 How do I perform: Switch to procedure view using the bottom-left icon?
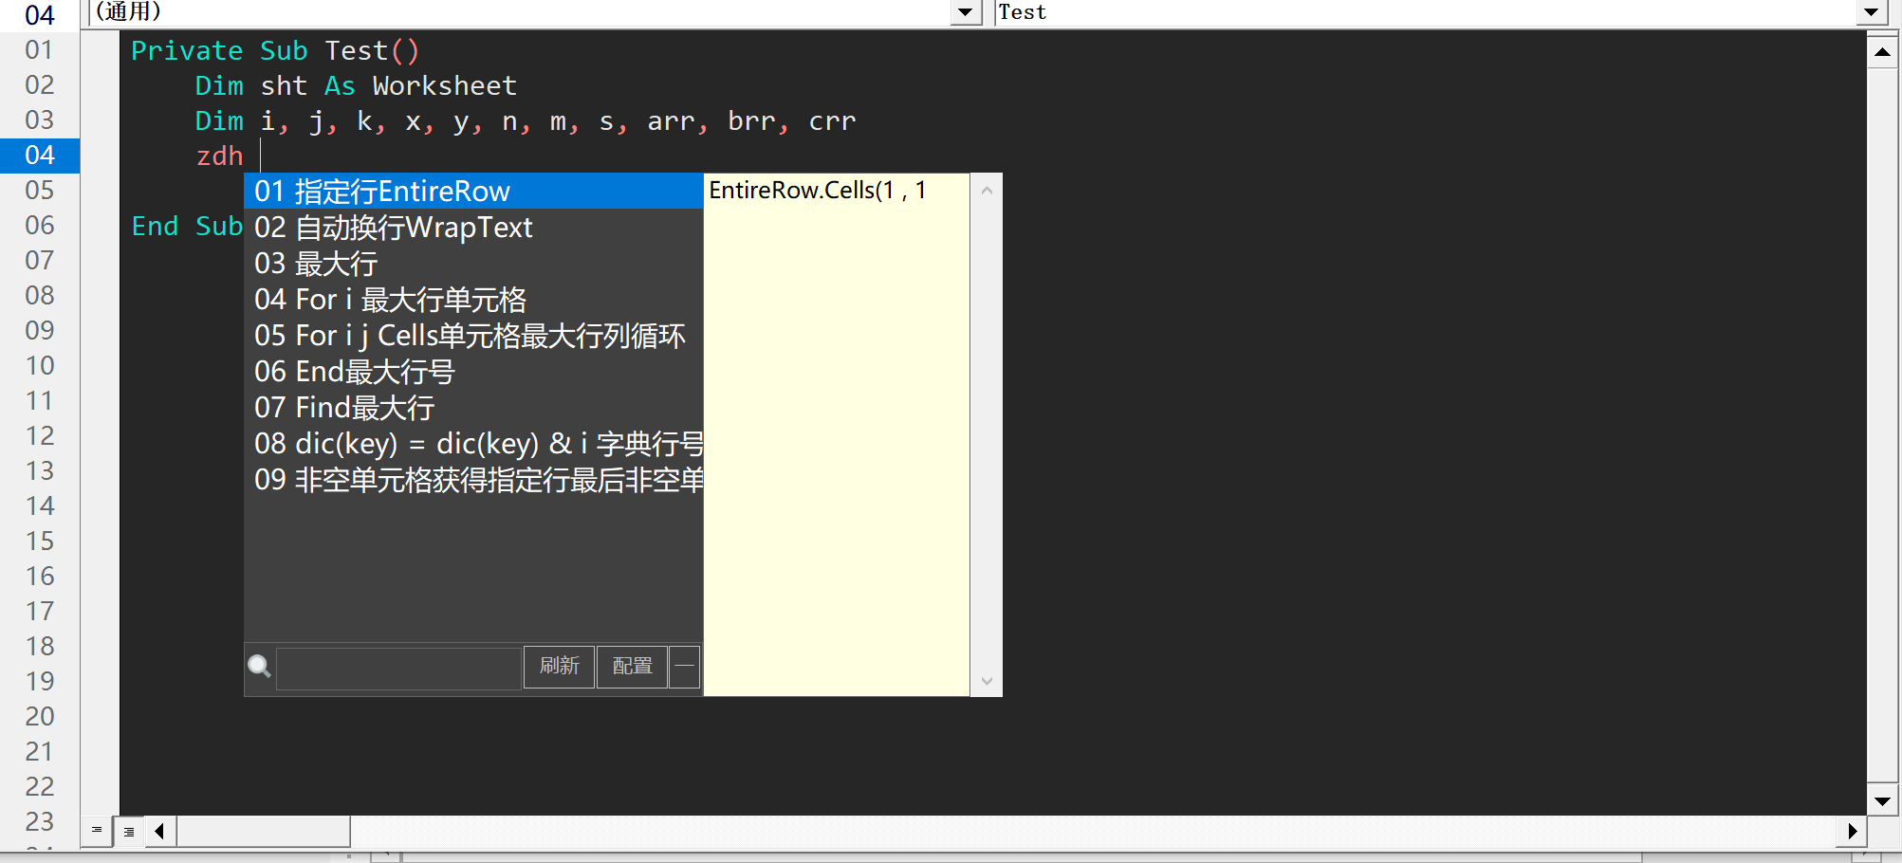point(97,831)
